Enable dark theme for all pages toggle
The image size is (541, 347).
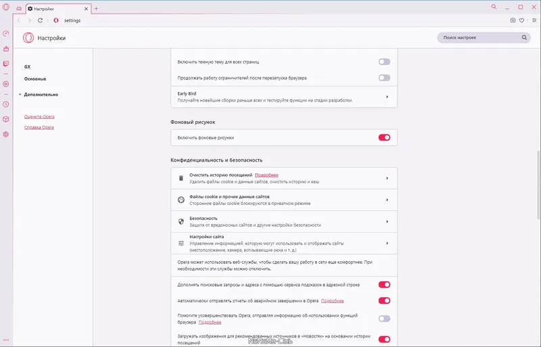[x=384, y=62]
